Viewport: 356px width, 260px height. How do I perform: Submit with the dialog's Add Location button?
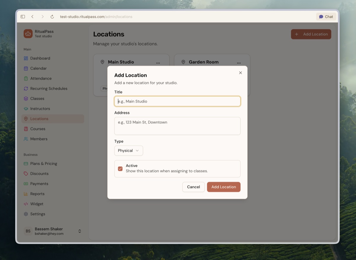pyautogui.click(x=224, y=187)
